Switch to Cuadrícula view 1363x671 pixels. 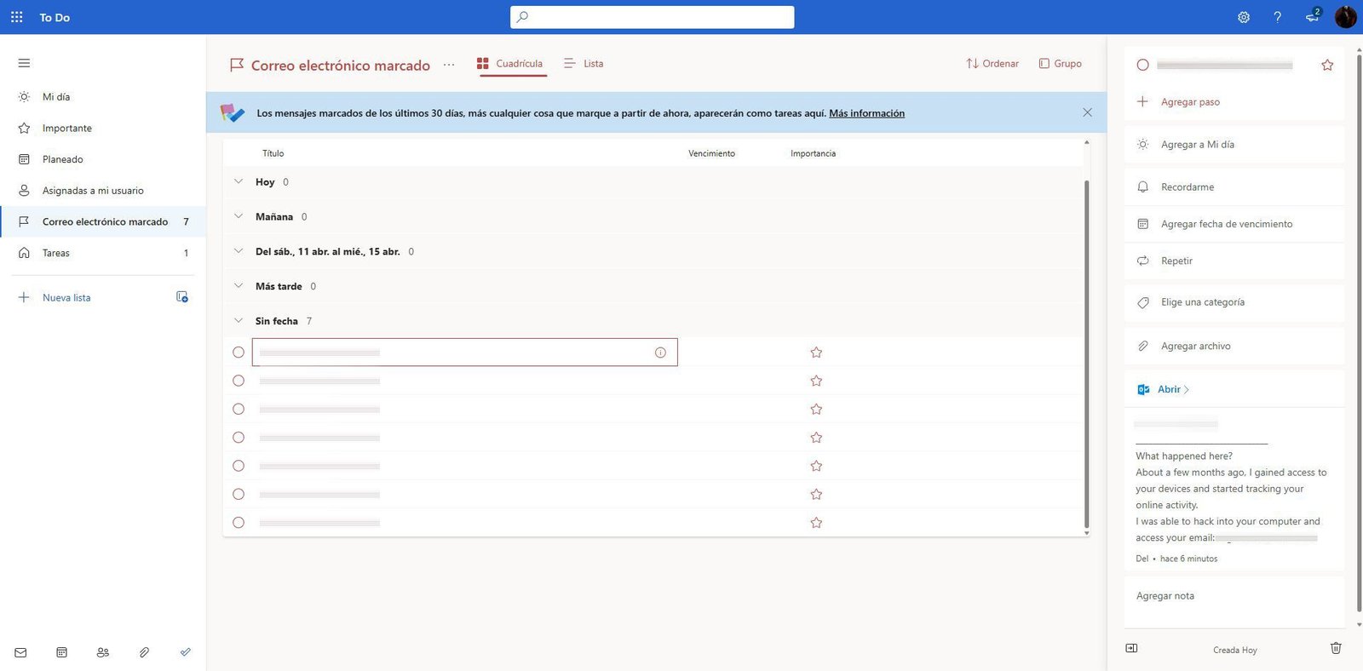510,64
